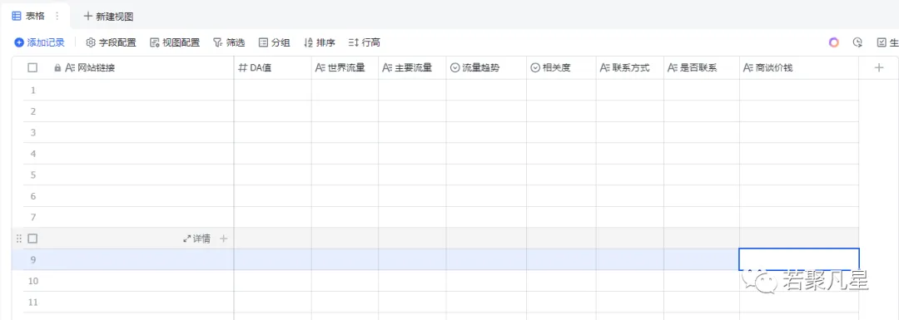Adjust row height via 行高

pyautogui.click(x=364, y=42)
